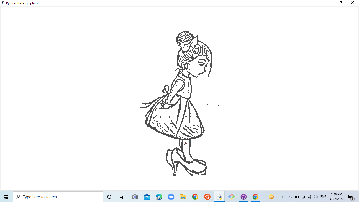The height and width of the screenshot is (202, 359).
Task: Click the Python Turtle Graphics window title
Action: point(22,3)
